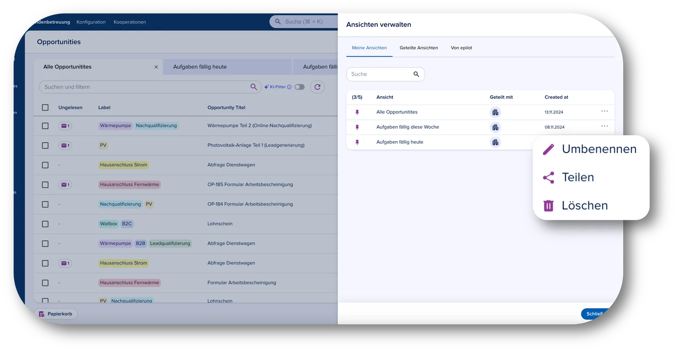Image resolution: width=677 pixels, height=351 pixels.
Task: Check the box for Wärmepumpe Teil 2 row
Action: click(x=45, y=126)
